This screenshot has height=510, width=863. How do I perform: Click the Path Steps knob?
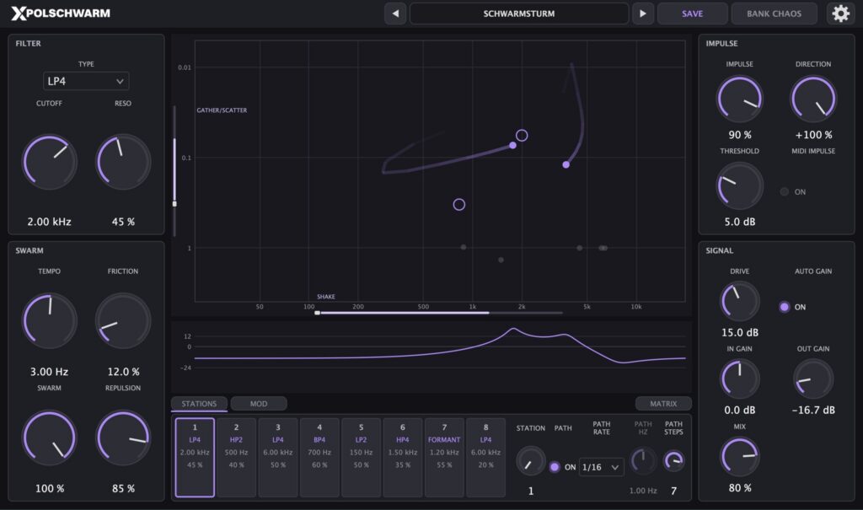(673, 460)
